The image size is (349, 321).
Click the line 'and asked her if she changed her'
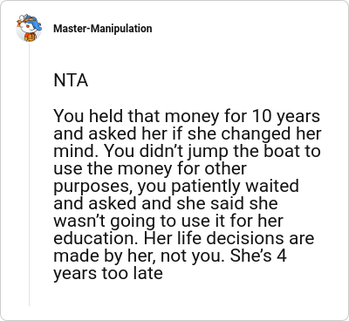click(x=188, y=134)
